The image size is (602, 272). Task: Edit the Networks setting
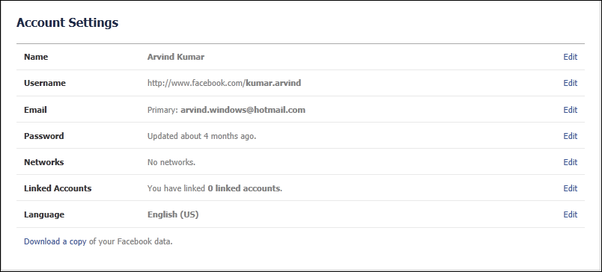point(570,162)
